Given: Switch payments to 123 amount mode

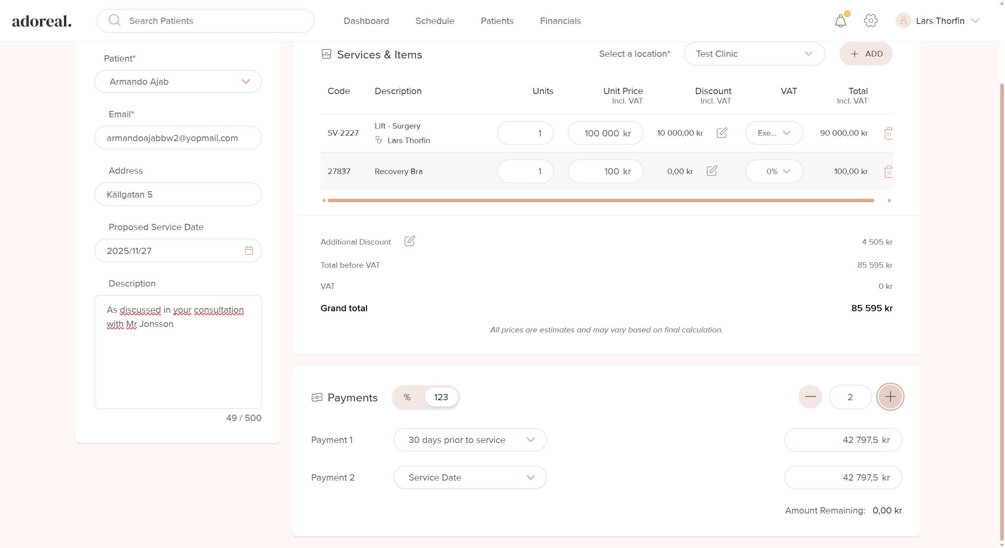Looking at the screenshot, I should [441, 397].
